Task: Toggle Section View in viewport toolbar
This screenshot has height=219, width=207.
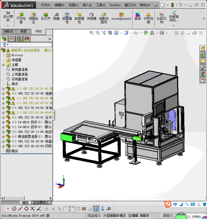Action: pyautogui.click(x=110, y=33)
